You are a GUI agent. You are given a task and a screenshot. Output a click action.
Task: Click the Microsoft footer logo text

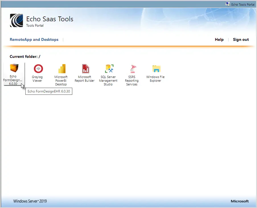(x=240, y=201)
